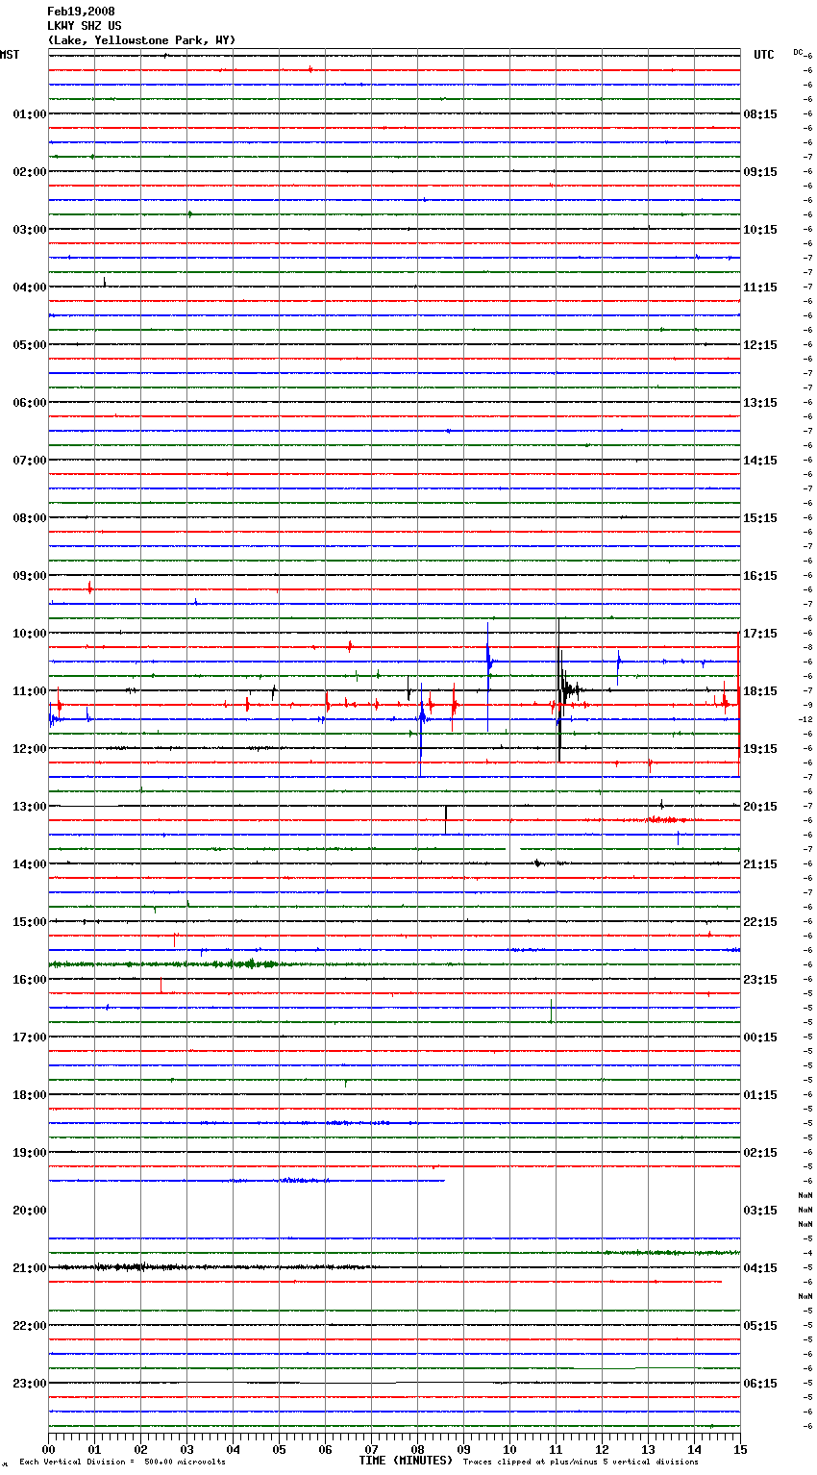Click the 22:15 UTC time label
This screenshot has height=1475, width=817.
760,922
